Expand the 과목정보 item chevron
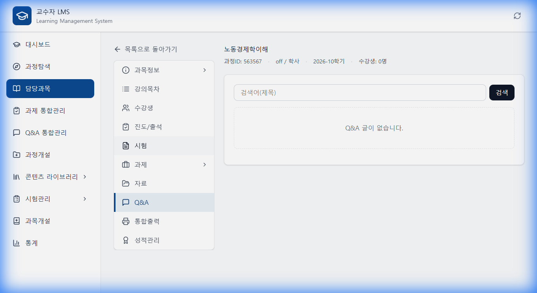537x293 pixels. click(205, 70)
